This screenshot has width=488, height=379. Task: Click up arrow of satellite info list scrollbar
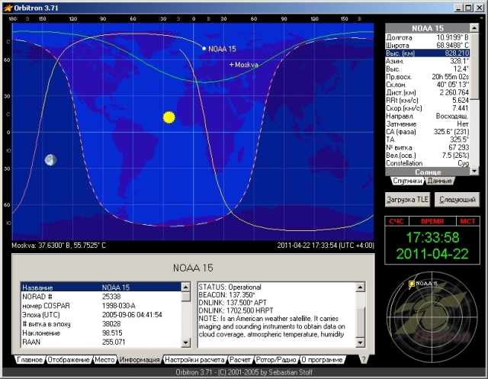(186, 287)
